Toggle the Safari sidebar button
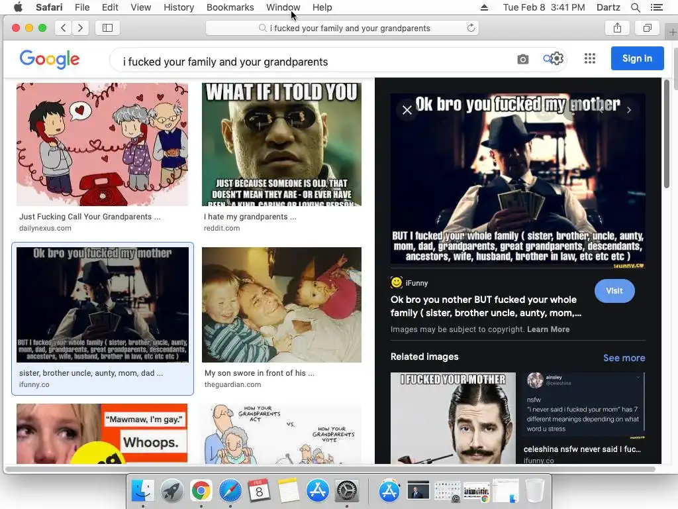 (107, 28)
